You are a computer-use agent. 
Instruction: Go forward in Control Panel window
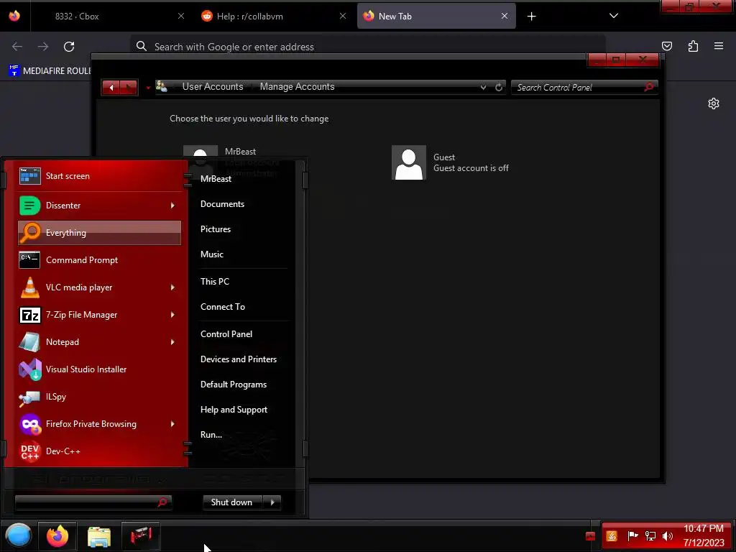coord(129,87)
